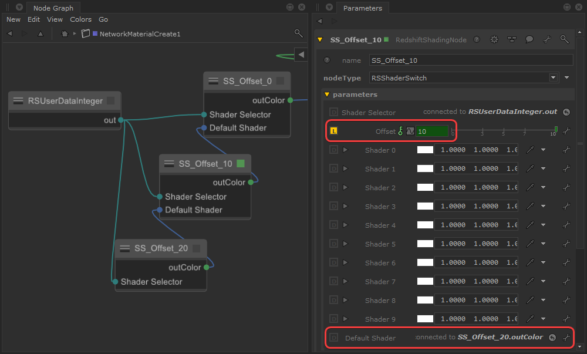This screenshot has height=354, width=587.
Task: Open the Shader 8 wrench menu
Action: [566, 300]
